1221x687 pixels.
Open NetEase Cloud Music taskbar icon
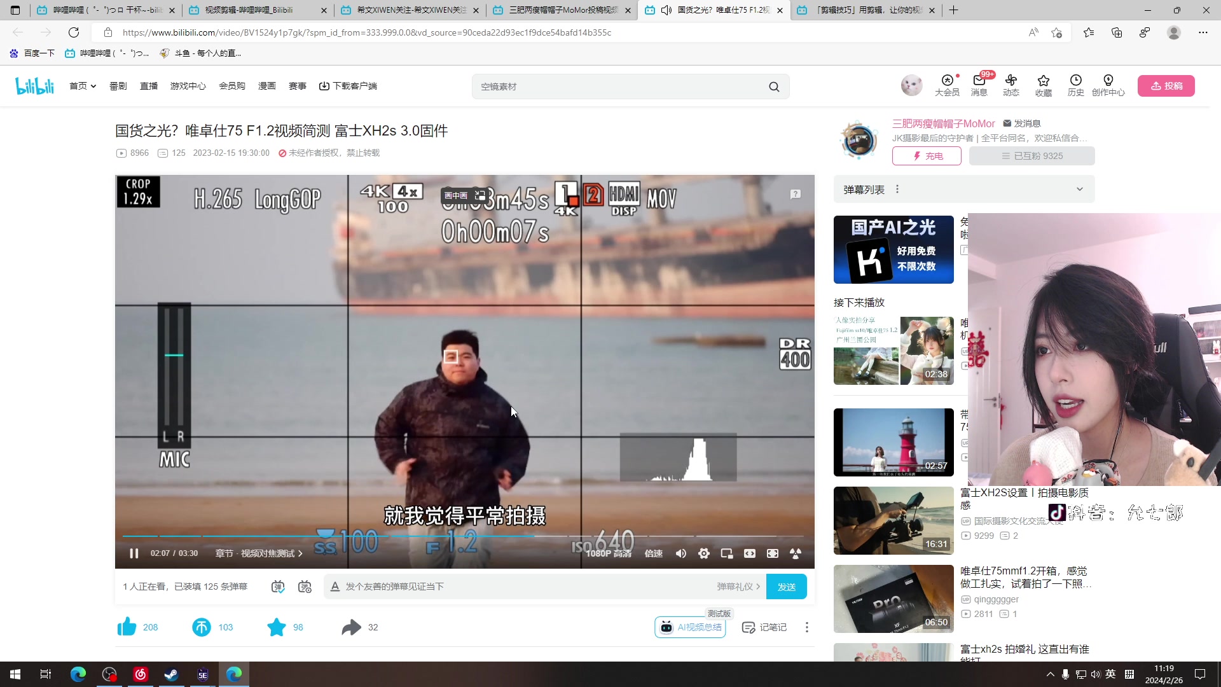(141, 674)
